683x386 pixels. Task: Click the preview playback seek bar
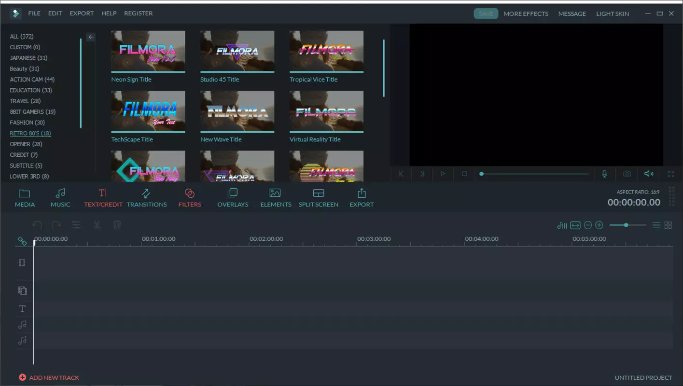click(534, 174)
